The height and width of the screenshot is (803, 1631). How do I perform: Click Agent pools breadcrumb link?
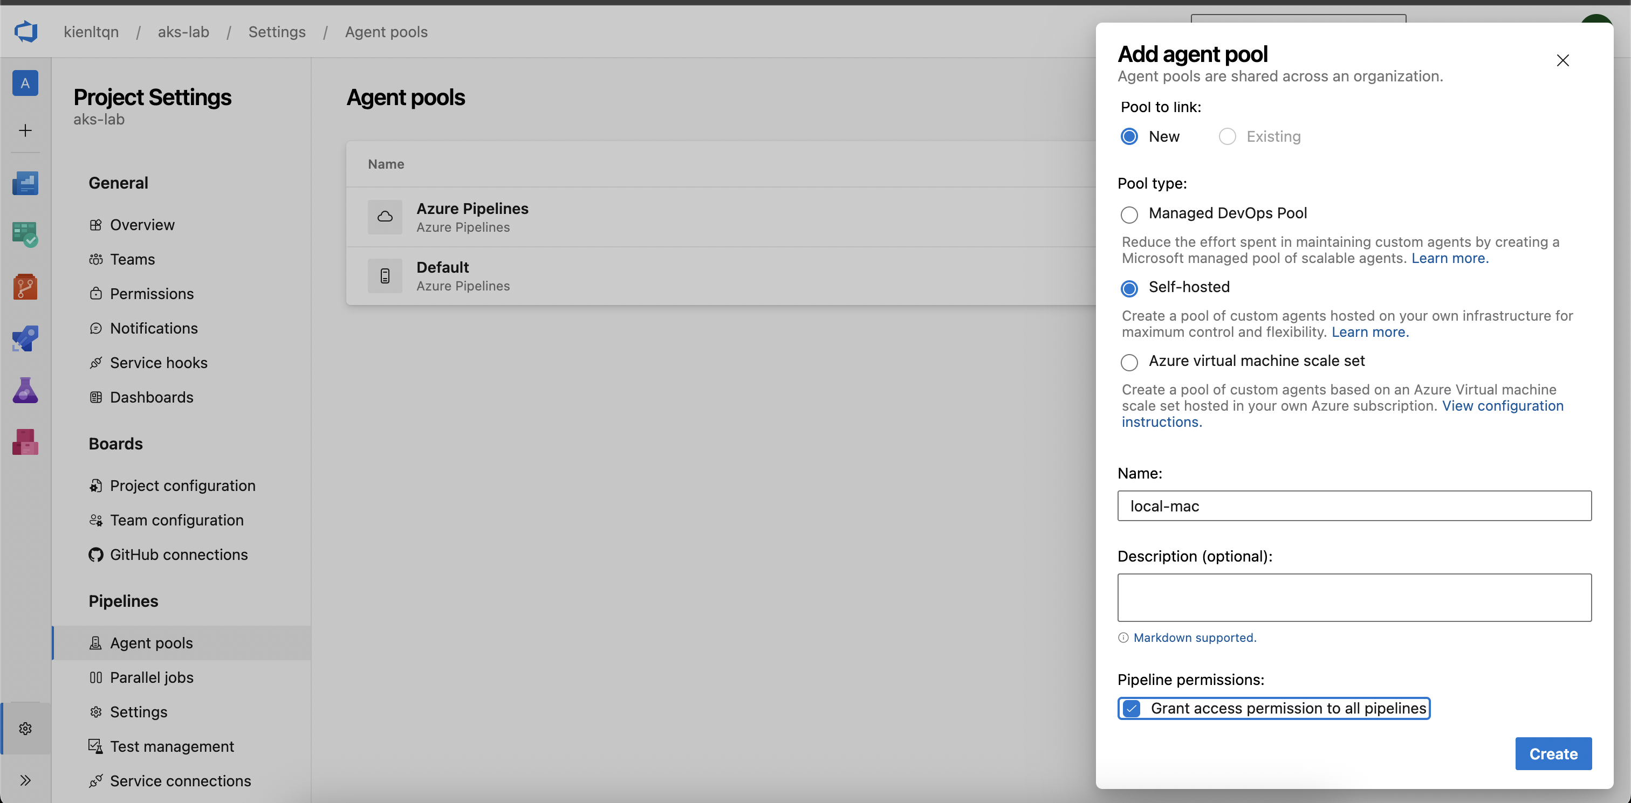coord(386,32)
